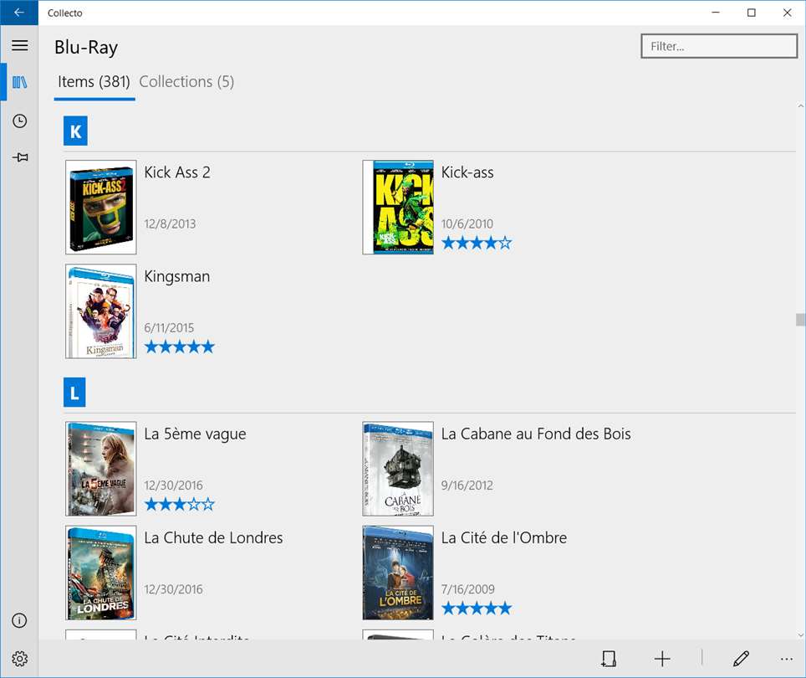Maximize the Collecto window
The width and height of the screenshot is (806, 678).
pyautogui.click(x=751, y=13)
